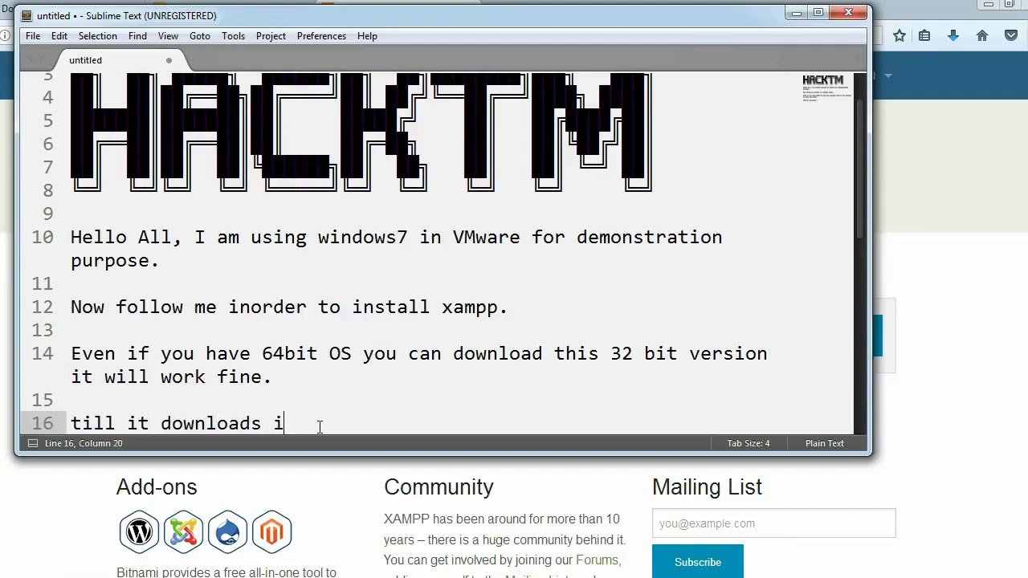Screen dimensions: 1028x578
Task: Open the Project menu
Action: pyautogui.click(x=271, y=36)
